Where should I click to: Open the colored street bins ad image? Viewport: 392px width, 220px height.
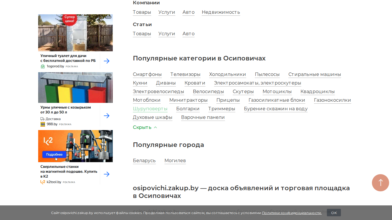pos(75,87)
